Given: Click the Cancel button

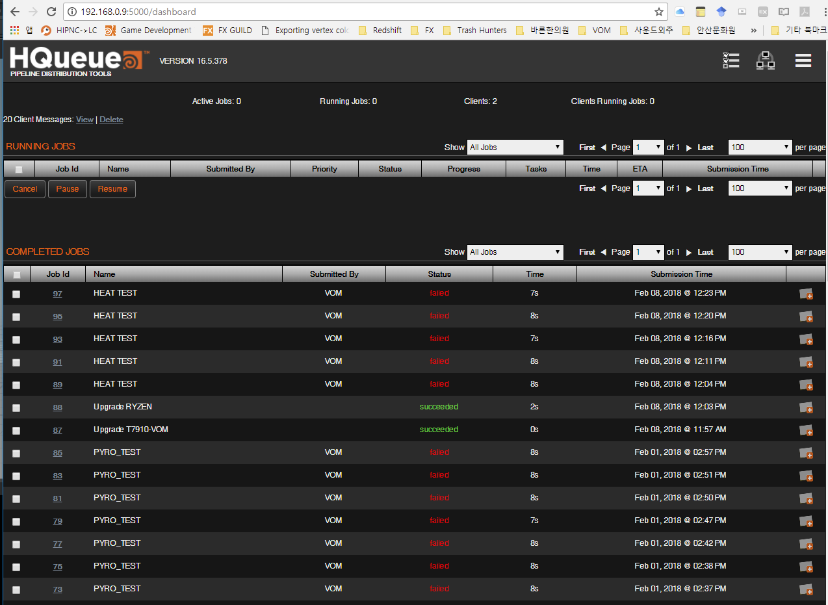Looking at the screenshot, I should (x=25, y=189).
